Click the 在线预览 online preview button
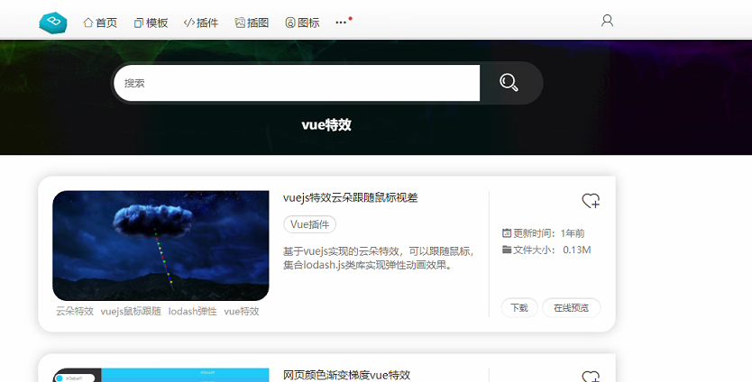The image size is (752, 382). click(x=571, y=308)
